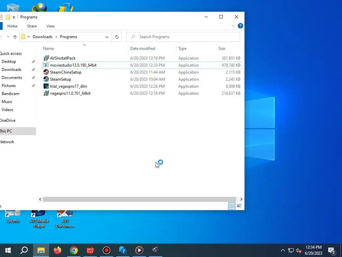Click the AVSInstallPack application icon
342x257 pixels.
46,58
